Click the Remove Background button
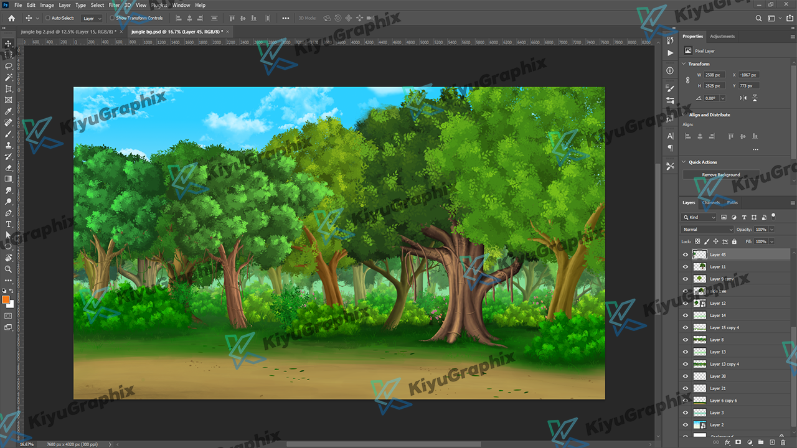 tap(720, 175)
